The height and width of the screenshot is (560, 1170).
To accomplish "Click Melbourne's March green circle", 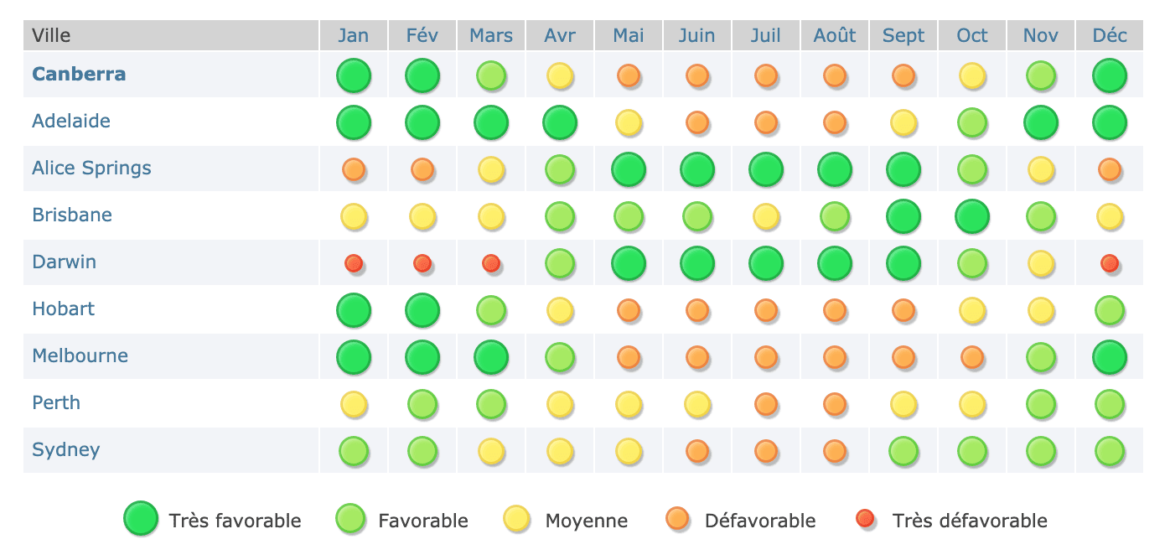I will [491, 357].
